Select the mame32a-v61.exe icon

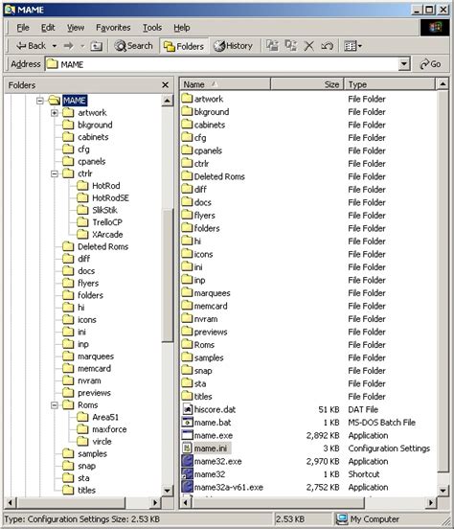coord(187,487)
